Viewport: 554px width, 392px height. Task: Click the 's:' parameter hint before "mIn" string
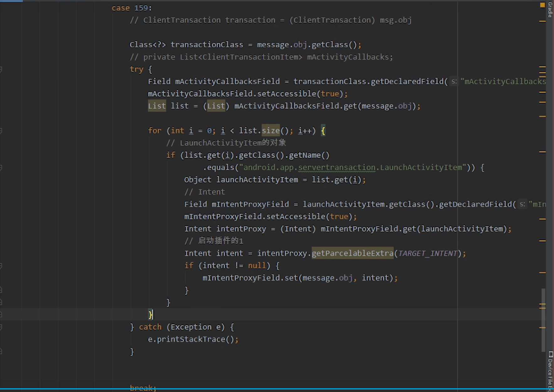522,204
